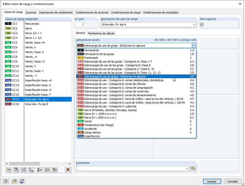245x186 pixels.
Task: Select the Casos de carga tab
Action: (14, 12)
